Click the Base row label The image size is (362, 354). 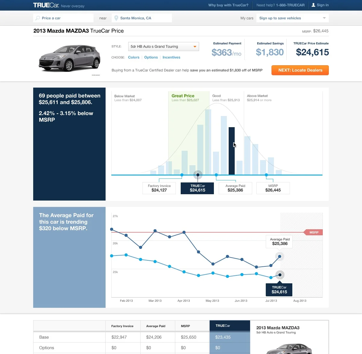(x=44, y=337)
